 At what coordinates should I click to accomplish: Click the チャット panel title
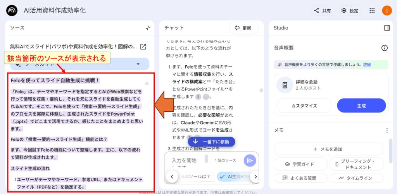(x=174, y=28)
